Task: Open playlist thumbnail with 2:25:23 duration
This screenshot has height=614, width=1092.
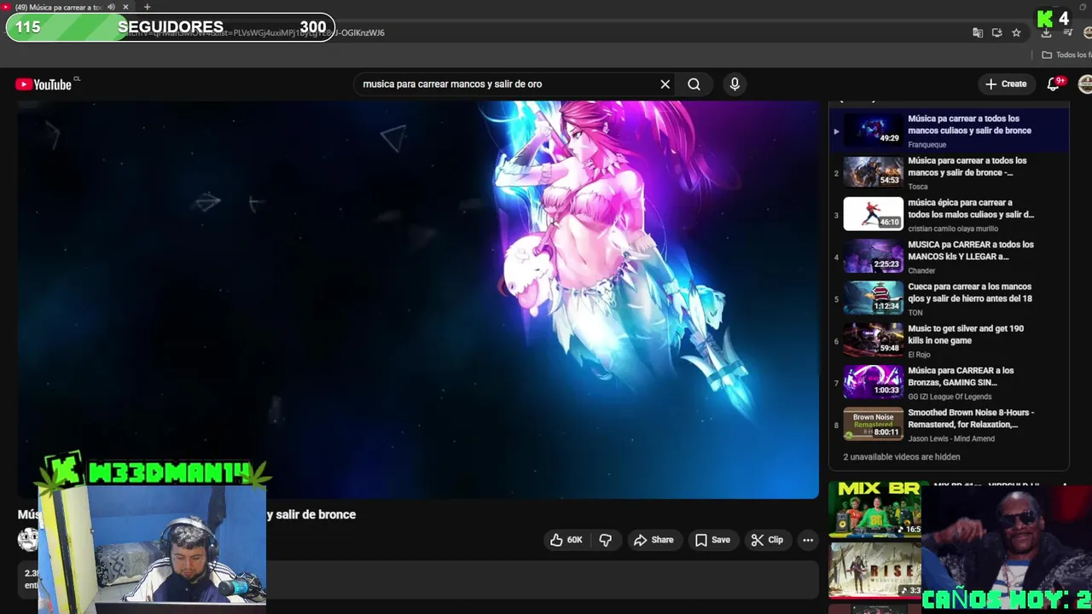Action: click(873, 256)
